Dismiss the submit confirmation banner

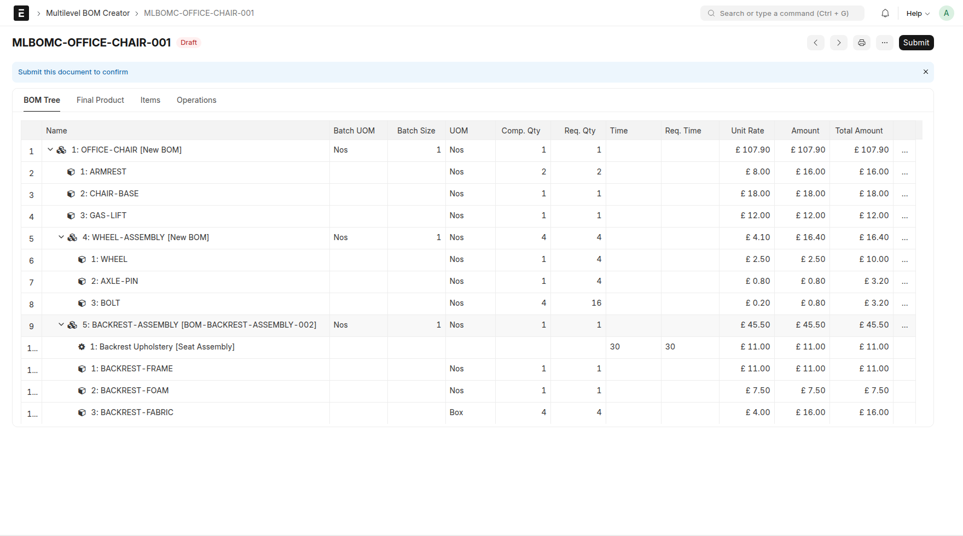coord(925,72)
